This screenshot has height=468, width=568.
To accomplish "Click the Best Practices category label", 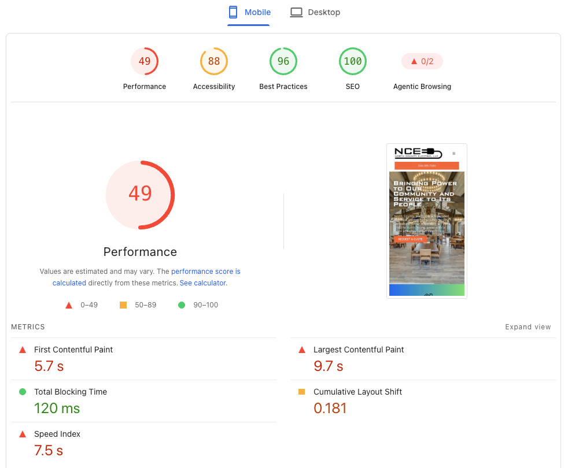I will click(283, 87).
